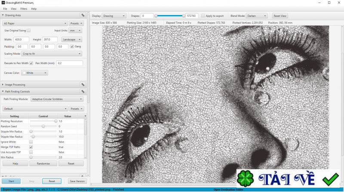Uncheck Merge TSP Paths
Image resolution: width=344 pixels, height=192 pixels.
click(x=31, y=147)
